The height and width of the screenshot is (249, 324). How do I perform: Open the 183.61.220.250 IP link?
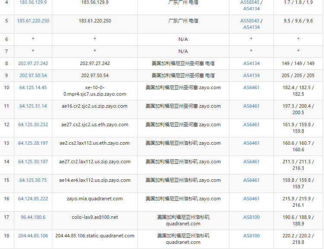point(33,21)
